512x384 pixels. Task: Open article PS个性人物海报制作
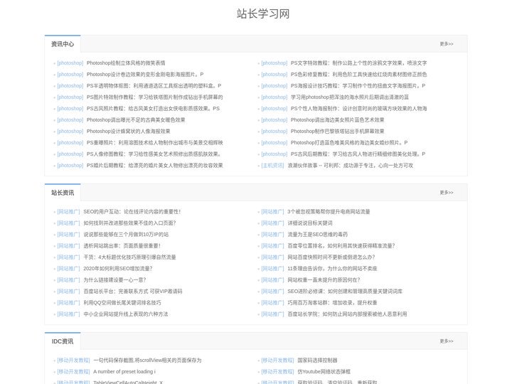[358, 108]
